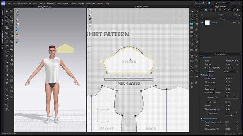The height and width of the screenshot is (136, 243).
Task: Toggle Seam Taping Off switch
Action: [x=227, y=89]
